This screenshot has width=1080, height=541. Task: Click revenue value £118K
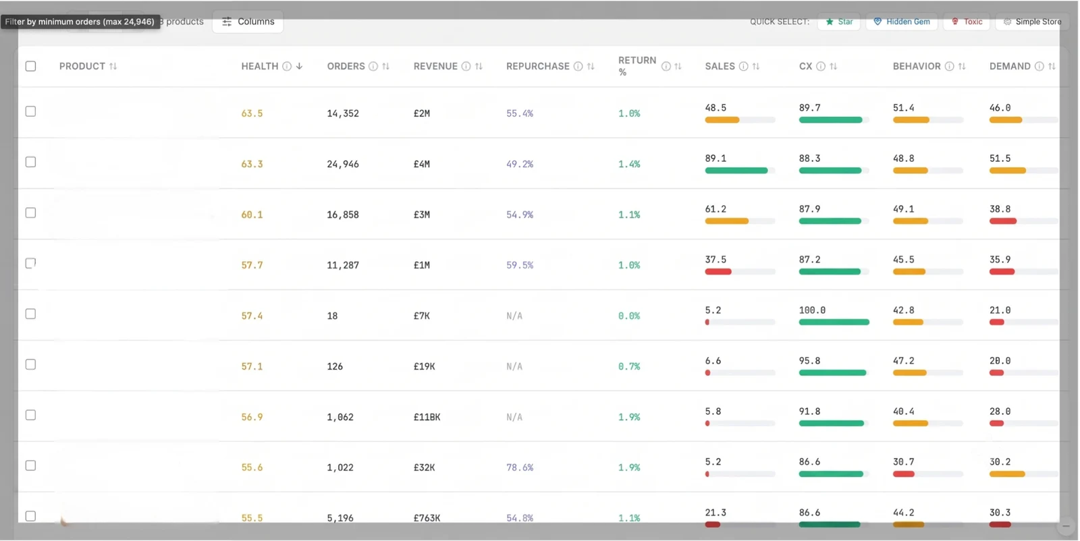[x=427, y=417]
